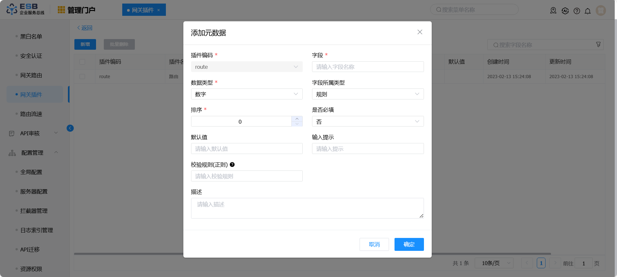The width and height of the screenshot is (617, 277).
Task: Click the horizontal scrollbar under the table
Action: 312,254
